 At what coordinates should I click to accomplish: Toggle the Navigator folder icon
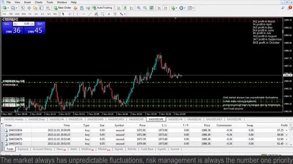(x=35, y=8)
